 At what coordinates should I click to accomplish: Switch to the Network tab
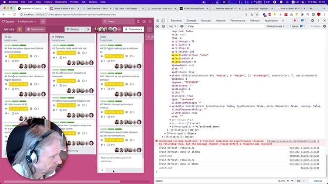tap(220, 20)
